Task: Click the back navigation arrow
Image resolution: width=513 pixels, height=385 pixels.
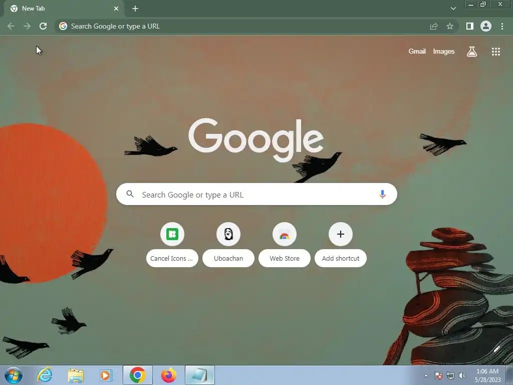Action: 11,26
